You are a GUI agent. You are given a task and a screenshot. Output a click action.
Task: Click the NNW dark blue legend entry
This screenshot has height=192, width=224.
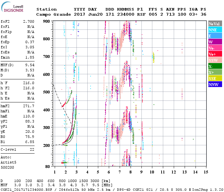(214, 84)
